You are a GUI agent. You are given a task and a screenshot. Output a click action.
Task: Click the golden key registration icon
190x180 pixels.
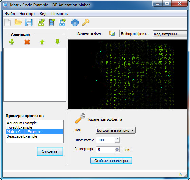click(85, 22)
